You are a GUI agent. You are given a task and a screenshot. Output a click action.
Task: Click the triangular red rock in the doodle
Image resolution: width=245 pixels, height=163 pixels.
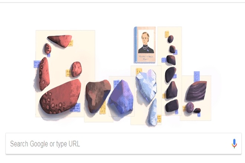pos(60,41)
